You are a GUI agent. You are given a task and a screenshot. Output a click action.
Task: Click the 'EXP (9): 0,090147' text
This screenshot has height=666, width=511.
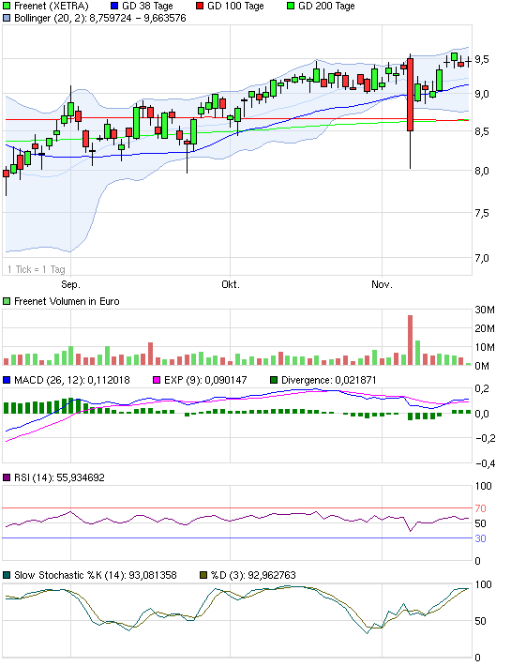(205, 380)
